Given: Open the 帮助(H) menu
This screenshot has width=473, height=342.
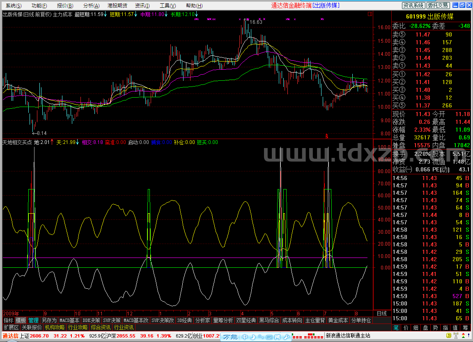Looking at the screenshot, I should (194, 5).
